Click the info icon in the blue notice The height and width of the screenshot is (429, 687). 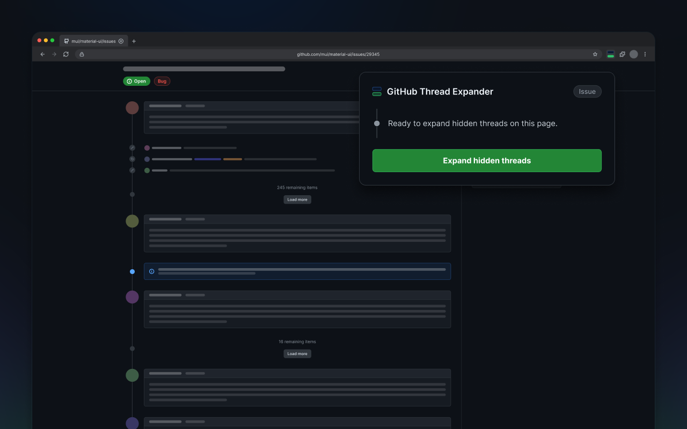click(151, 271)
